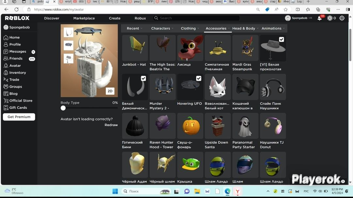
Task: Open the Robux balance icon
Action: click(330, 18)
